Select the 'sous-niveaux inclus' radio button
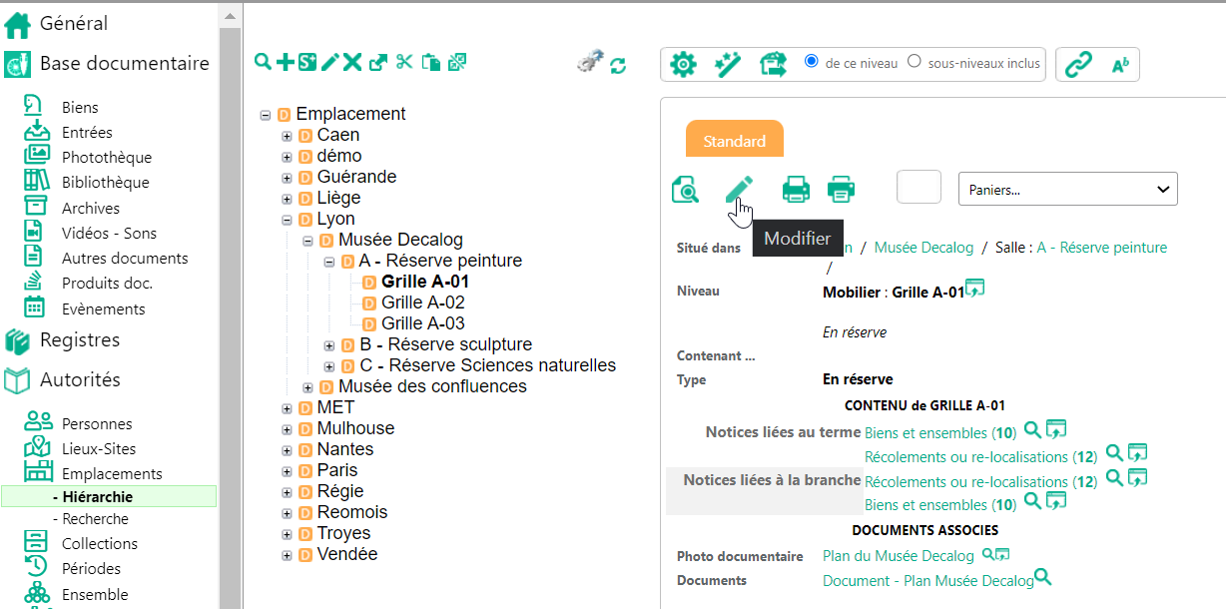Screen dimensions: 1226x609 [914, 61]
